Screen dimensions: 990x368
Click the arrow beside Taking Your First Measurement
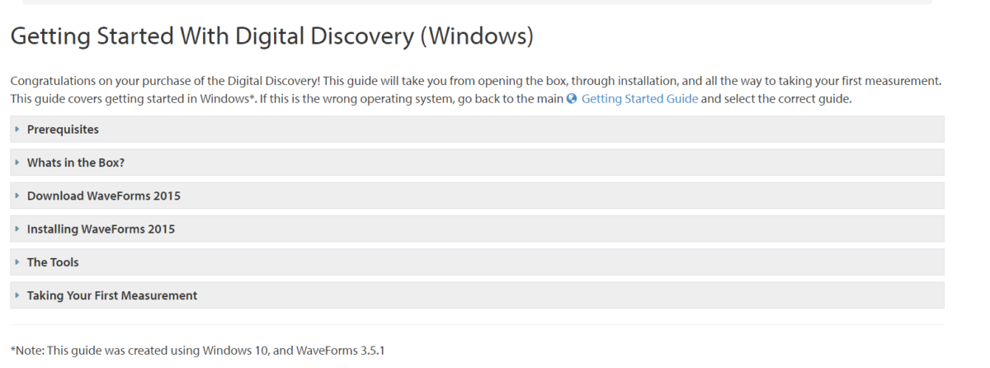[x=17, y=295]
